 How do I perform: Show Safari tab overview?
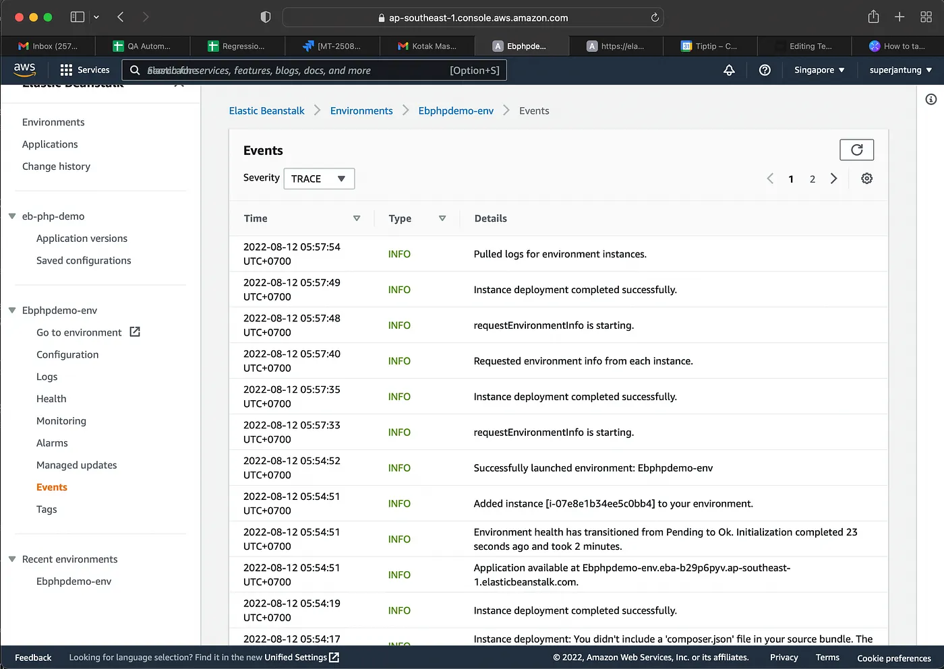tap(926, 17)
